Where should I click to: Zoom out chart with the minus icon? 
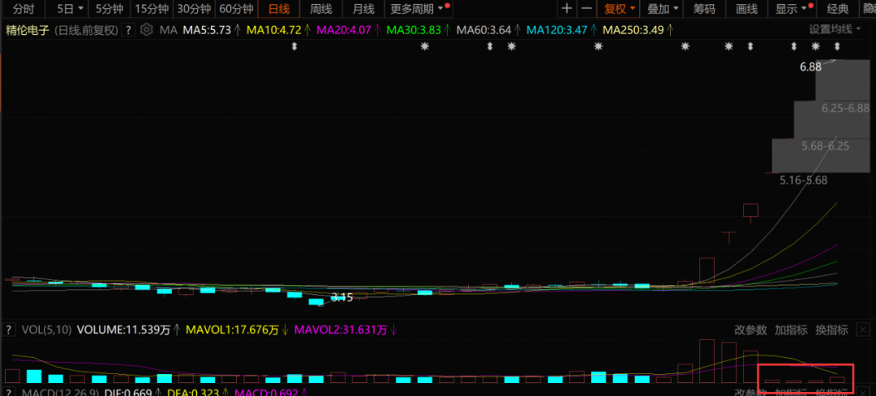[586, 8]
